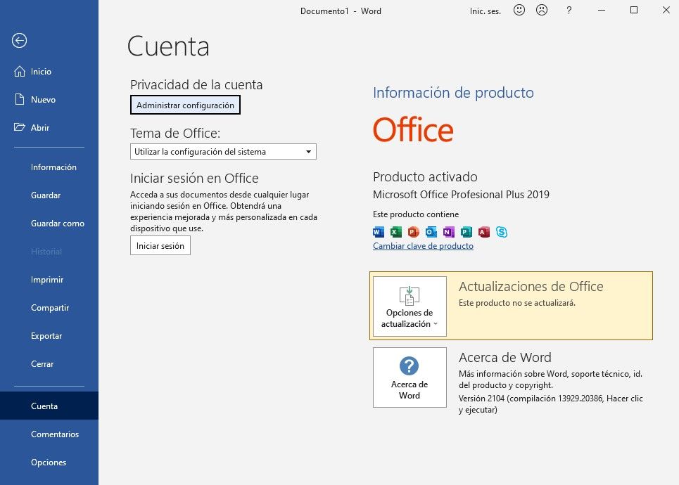Click the OneNote app icon
This screenshot has width=679, height=485.
[x=449, y=233]
